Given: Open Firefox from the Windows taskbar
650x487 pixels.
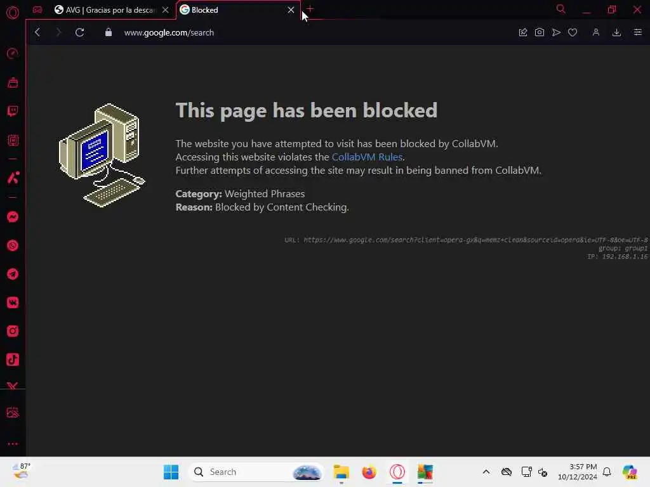Looking at the screenshot, I should [x=369, y=472].
